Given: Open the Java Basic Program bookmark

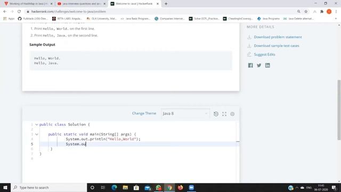Looking at the screenshot, I should [135, 19].
